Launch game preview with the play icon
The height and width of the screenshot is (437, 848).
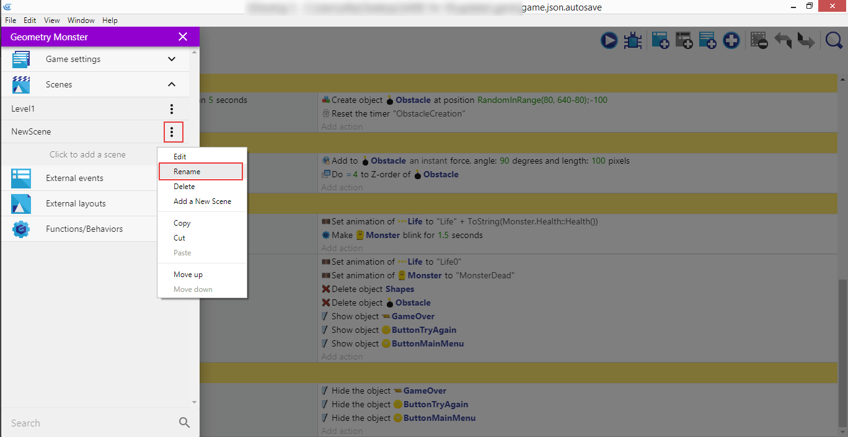point(609,41)
